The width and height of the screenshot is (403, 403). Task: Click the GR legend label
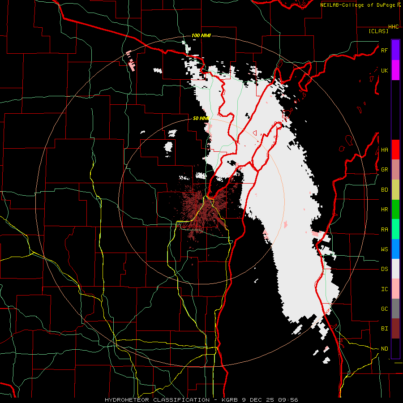pos(384,170)
